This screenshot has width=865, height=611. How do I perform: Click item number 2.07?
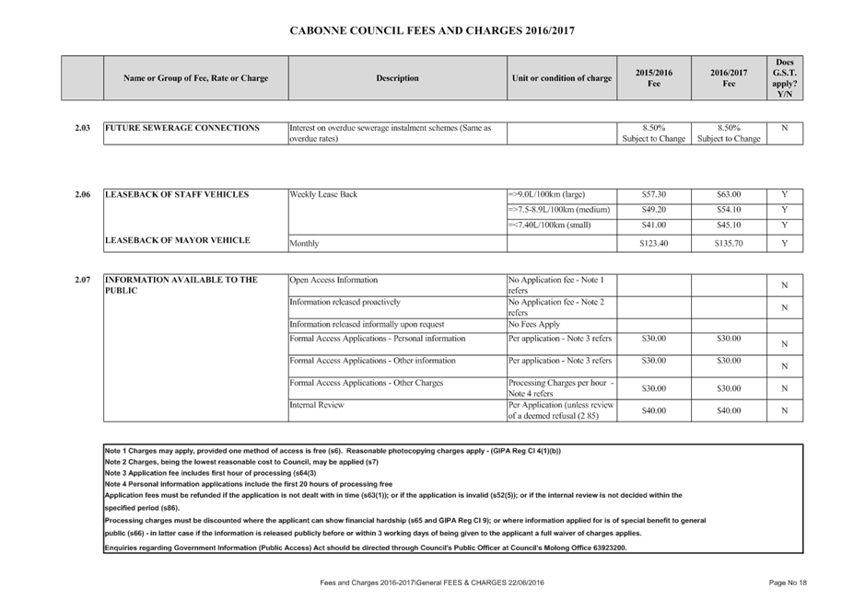click(82, 280)
